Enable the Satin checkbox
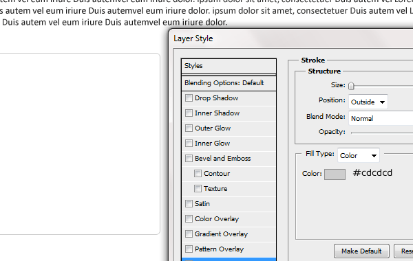Image resolution: width=413 pixels, height=261 pixels. (189, 204)
